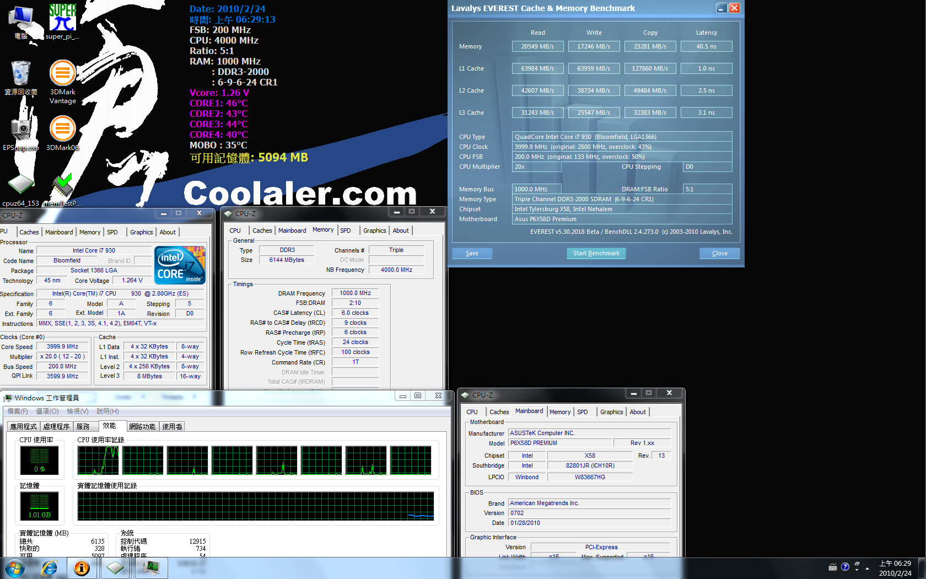Open the memTestP desktop icon
Screen dimensions: 926x579
[x=62, y=190]
